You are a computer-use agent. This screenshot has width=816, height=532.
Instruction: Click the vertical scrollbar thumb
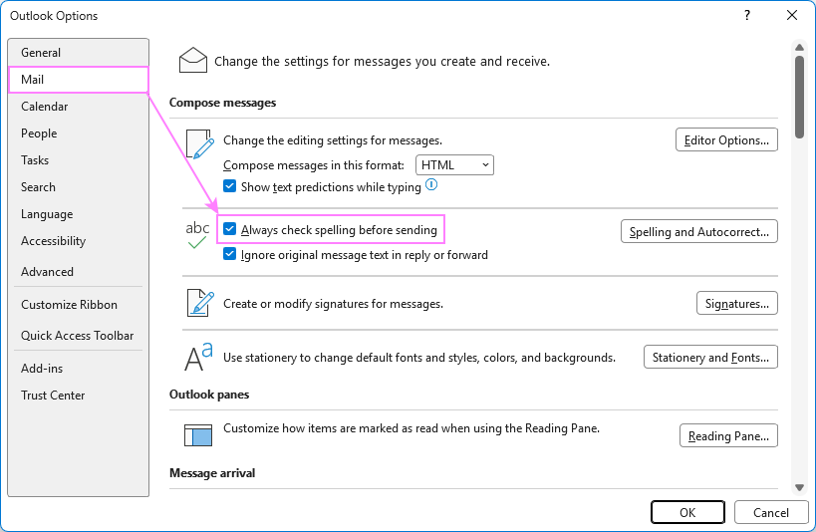[799, 97]
